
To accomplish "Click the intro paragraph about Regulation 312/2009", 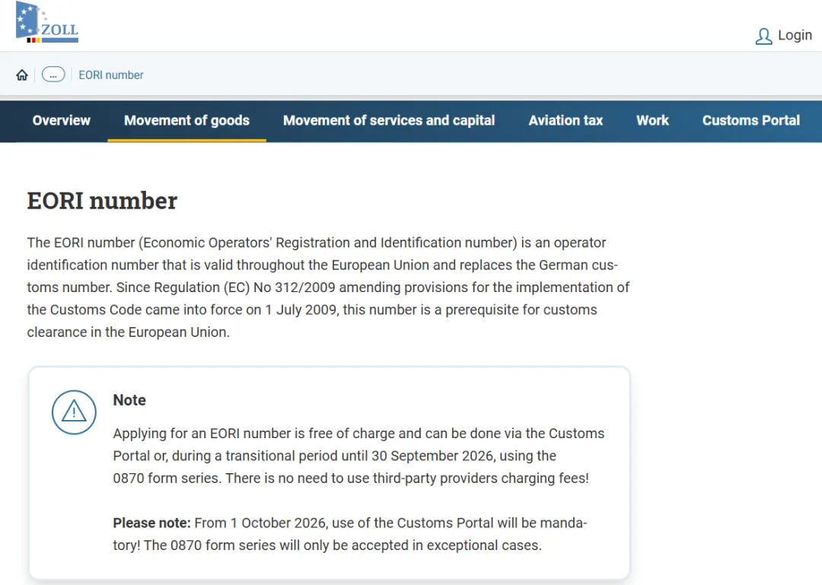I will click(328, 288).
